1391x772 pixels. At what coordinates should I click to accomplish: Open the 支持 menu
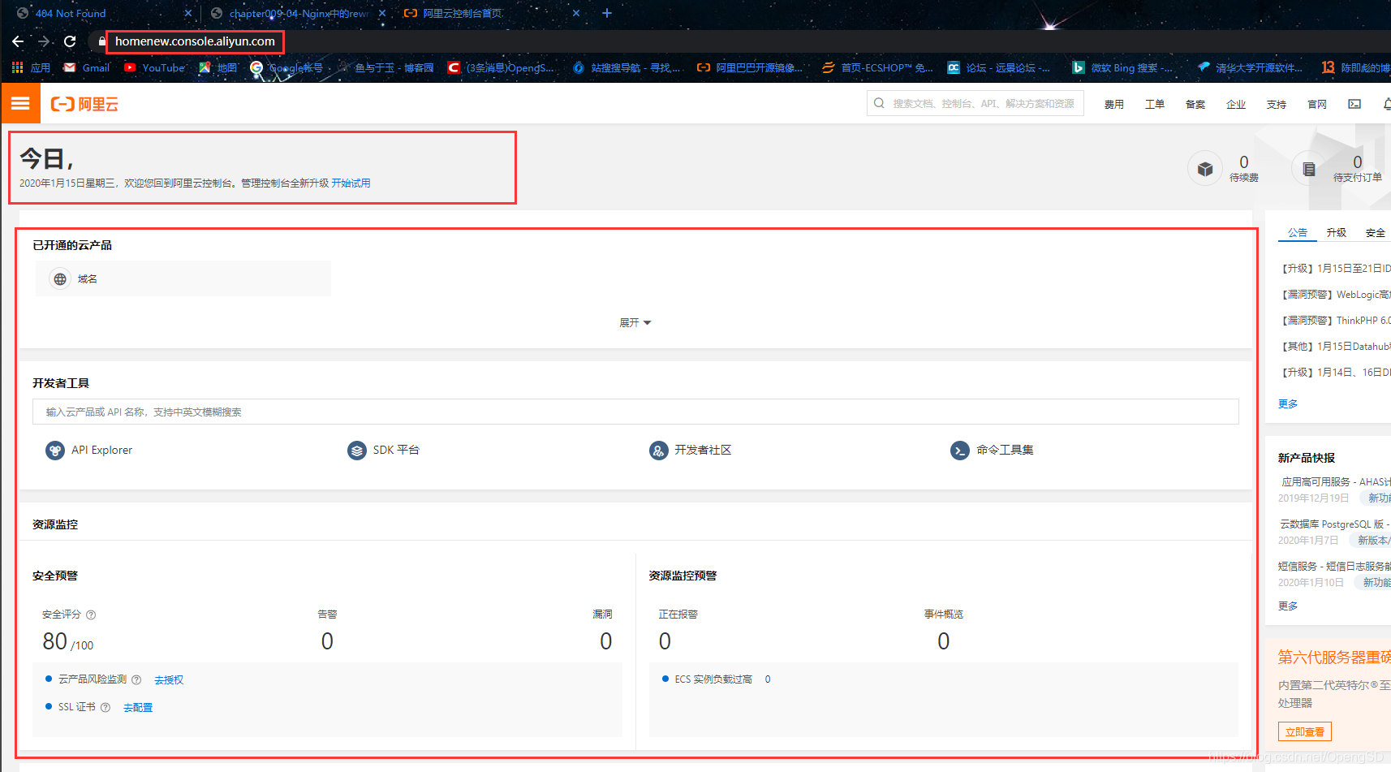[x=1277, y=104]
